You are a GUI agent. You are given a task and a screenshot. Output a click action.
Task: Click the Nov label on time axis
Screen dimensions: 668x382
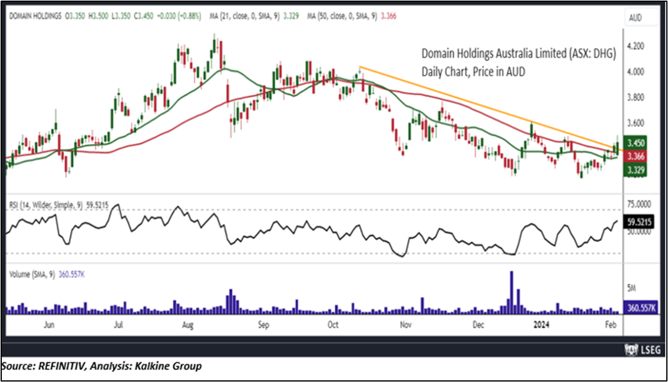pyautogui.click(x=406, y=325)
